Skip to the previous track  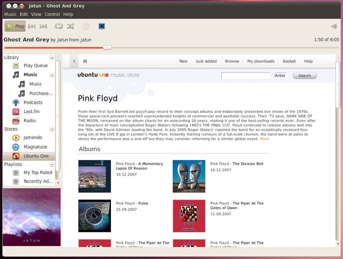32,26
